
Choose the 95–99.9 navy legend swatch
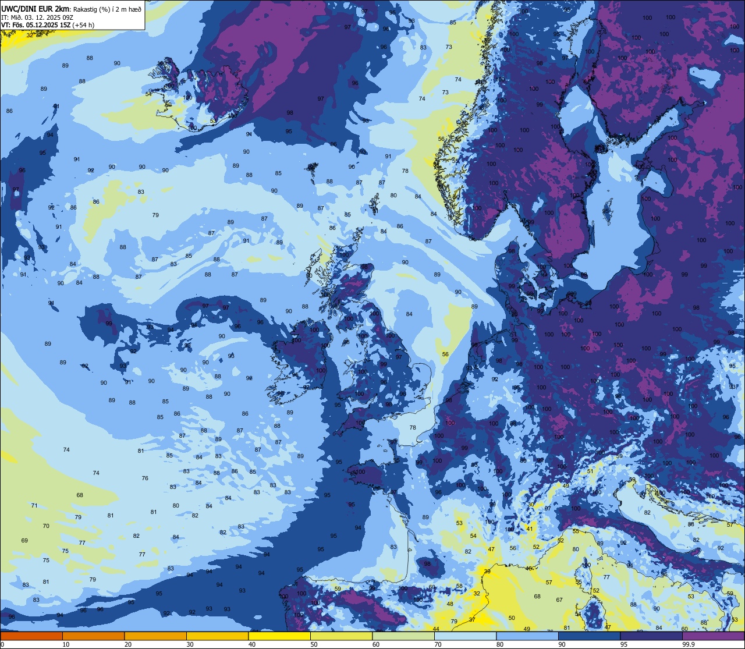[651, 636]
